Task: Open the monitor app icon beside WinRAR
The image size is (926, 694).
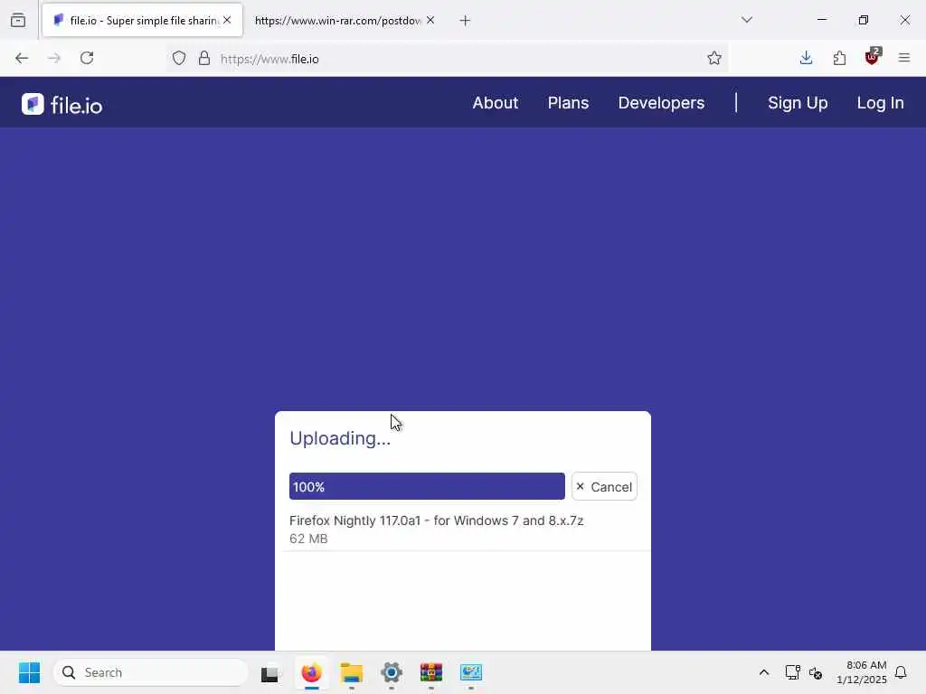Action: (471, 672)
